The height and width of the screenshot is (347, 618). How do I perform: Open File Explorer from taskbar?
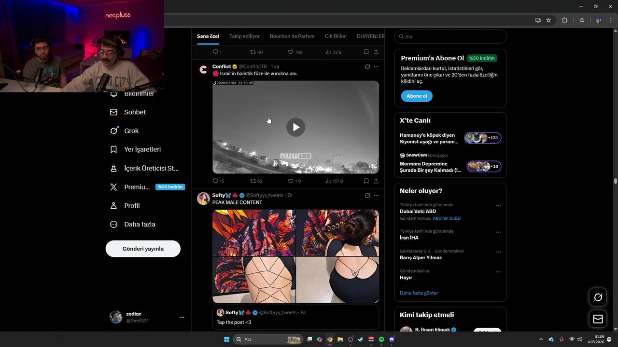340,339
